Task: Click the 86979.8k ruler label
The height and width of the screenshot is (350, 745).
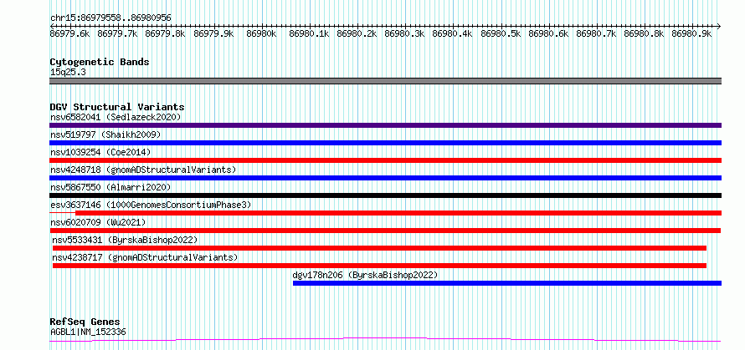Action: [166, 33]
